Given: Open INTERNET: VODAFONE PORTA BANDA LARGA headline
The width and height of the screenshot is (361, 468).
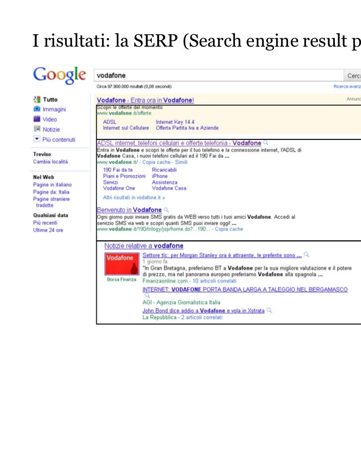Looking at the screenshot, I should 245,289.
